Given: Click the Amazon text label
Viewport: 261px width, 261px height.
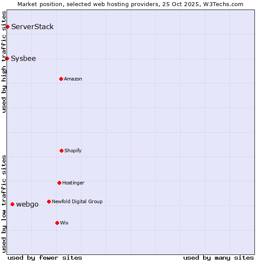Looking at the screenshot, I should (73, 79).
